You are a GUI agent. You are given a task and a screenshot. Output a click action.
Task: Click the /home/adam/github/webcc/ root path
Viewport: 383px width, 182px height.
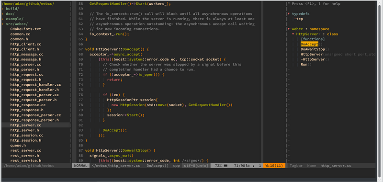tap(28, 4)
